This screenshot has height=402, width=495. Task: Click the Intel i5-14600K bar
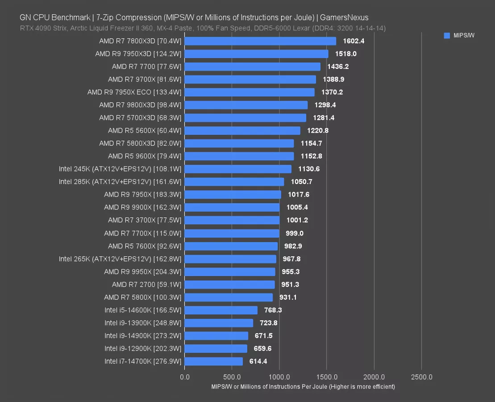[x=221, y=310]
